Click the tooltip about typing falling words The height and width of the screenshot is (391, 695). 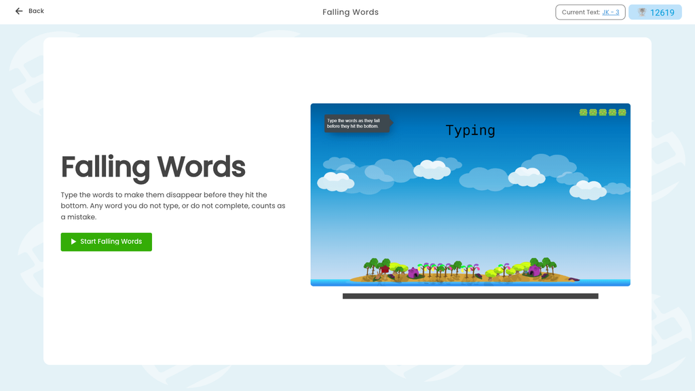[x=357, y=124]
